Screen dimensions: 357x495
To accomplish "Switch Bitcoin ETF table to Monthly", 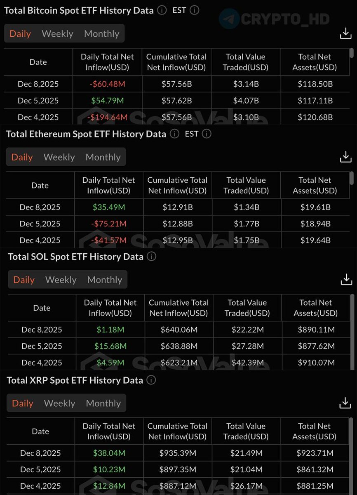I will [102, 34].
